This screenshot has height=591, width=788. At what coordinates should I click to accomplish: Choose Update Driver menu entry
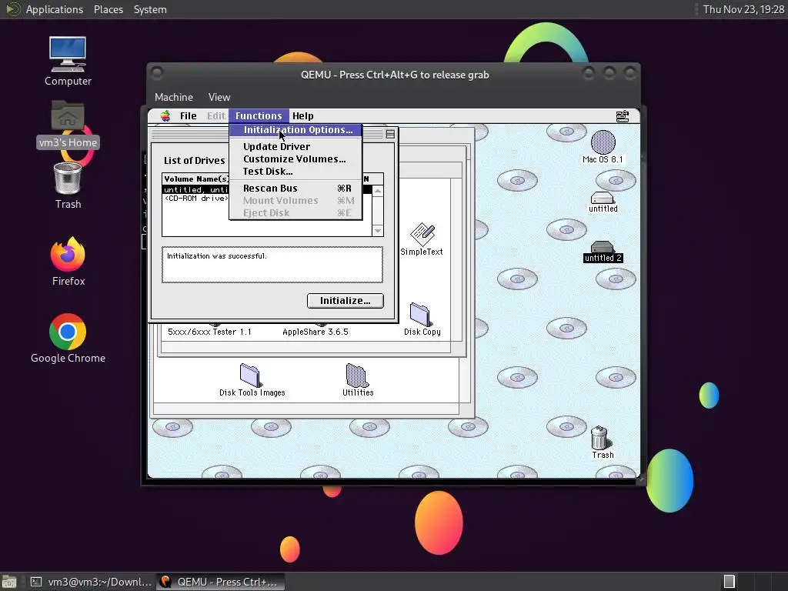[x=295, y=147]
